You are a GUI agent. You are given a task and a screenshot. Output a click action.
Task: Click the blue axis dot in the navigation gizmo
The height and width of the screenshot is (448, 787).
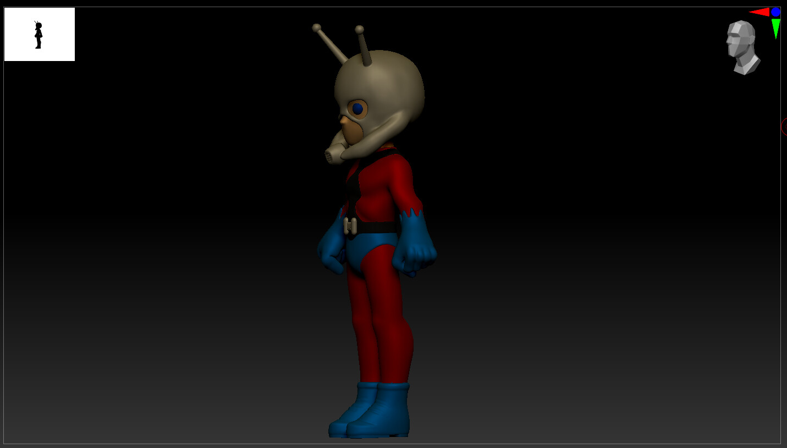click(x=776, y=10)
